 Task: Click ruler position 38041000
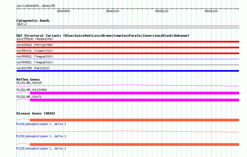(112, 11)
